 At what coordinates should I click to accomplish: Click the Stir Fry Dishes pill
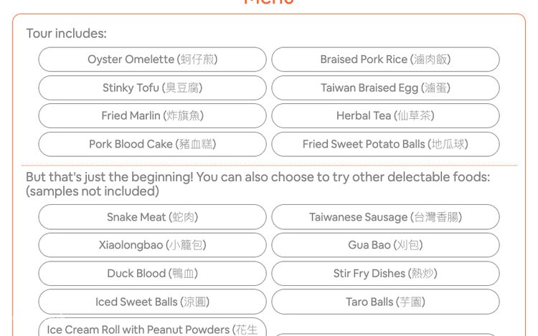point(385,274)
